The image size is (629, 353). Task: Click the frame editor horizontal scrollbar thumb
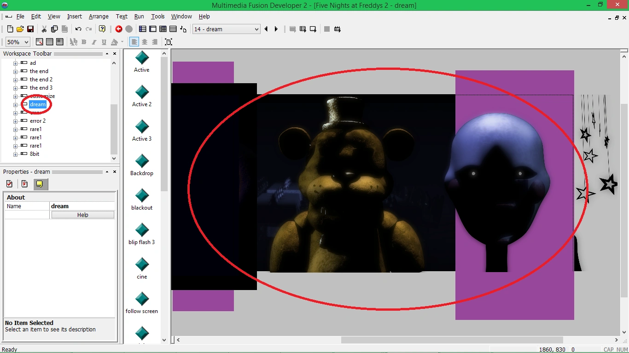[452, 340]
